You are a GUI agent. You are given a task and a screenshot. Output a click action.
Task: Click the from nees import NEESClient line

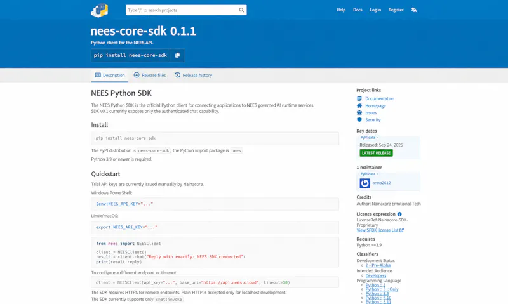point(128,244)
